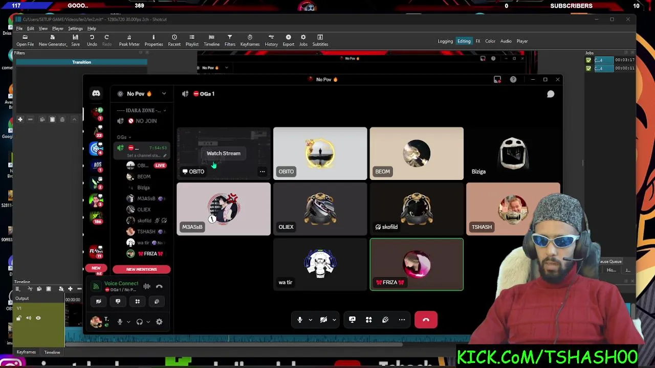
Task: Click the Export toolbar icon
Action: coord(288,40)
